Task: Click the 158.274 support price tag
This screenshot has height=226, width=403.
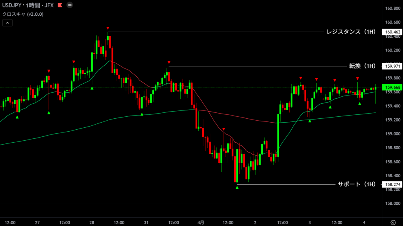Action: (393, 184)
